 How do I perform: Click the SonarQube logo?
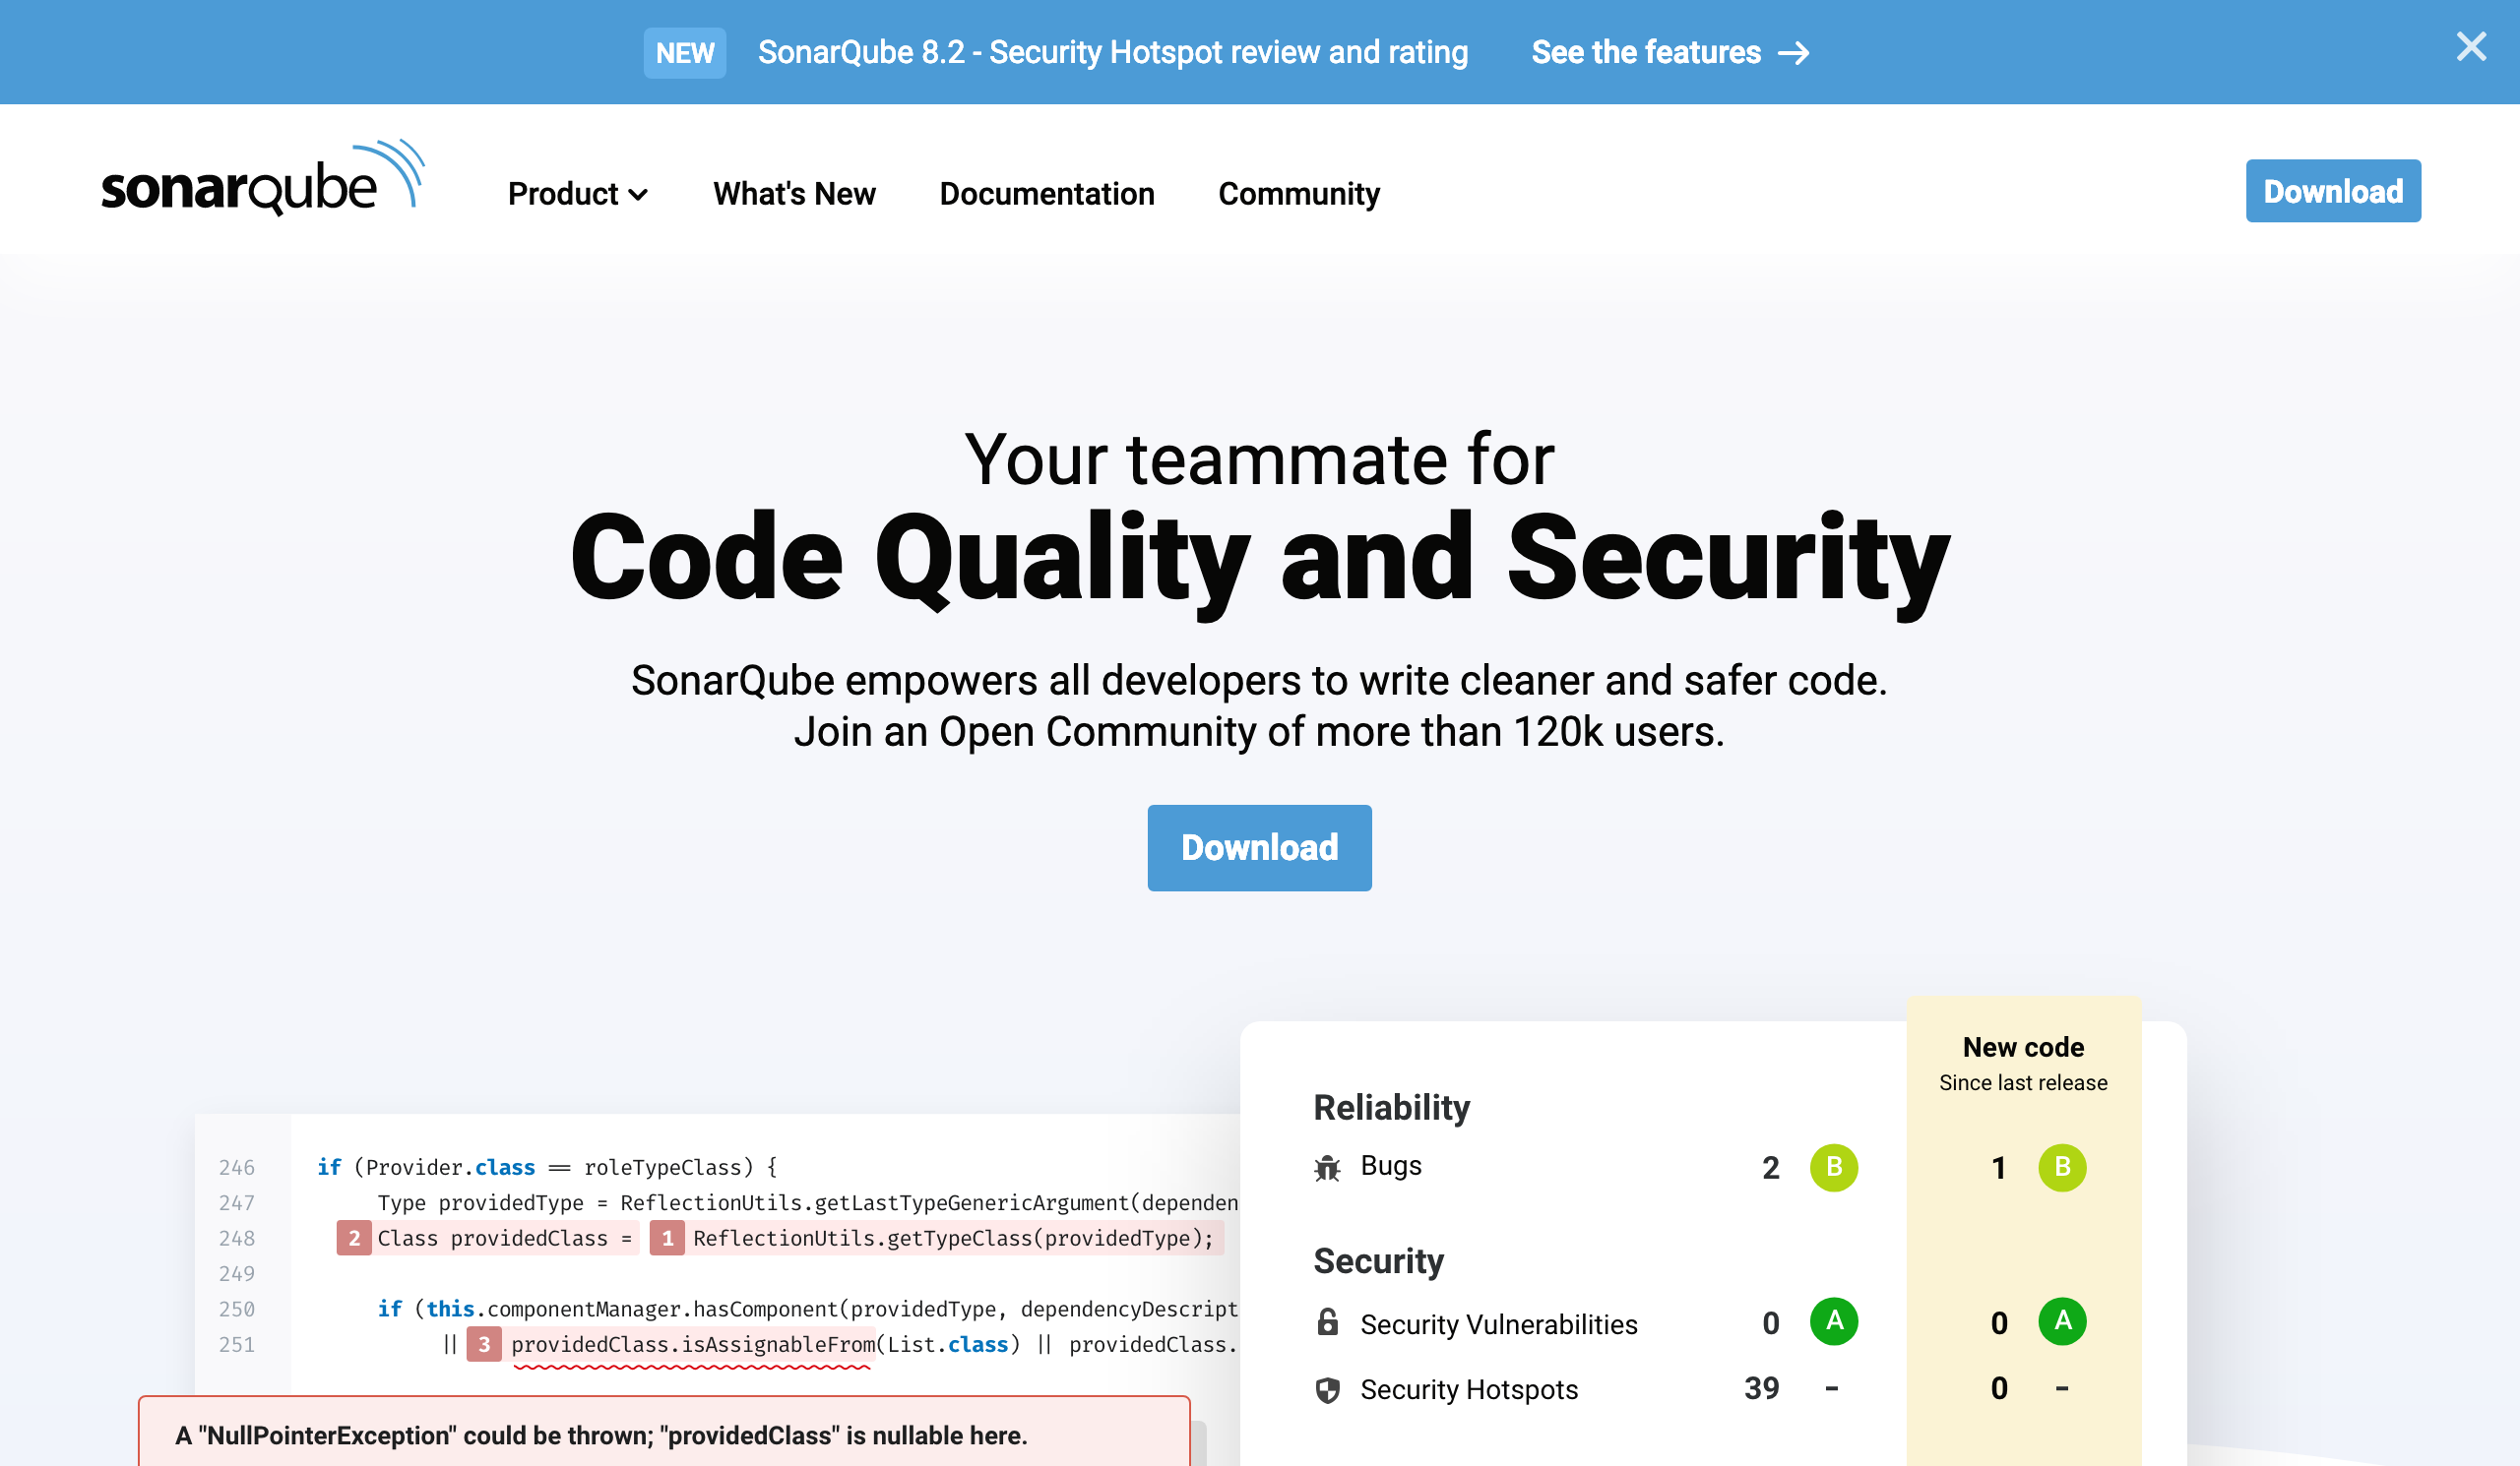[x=263, y=179]
